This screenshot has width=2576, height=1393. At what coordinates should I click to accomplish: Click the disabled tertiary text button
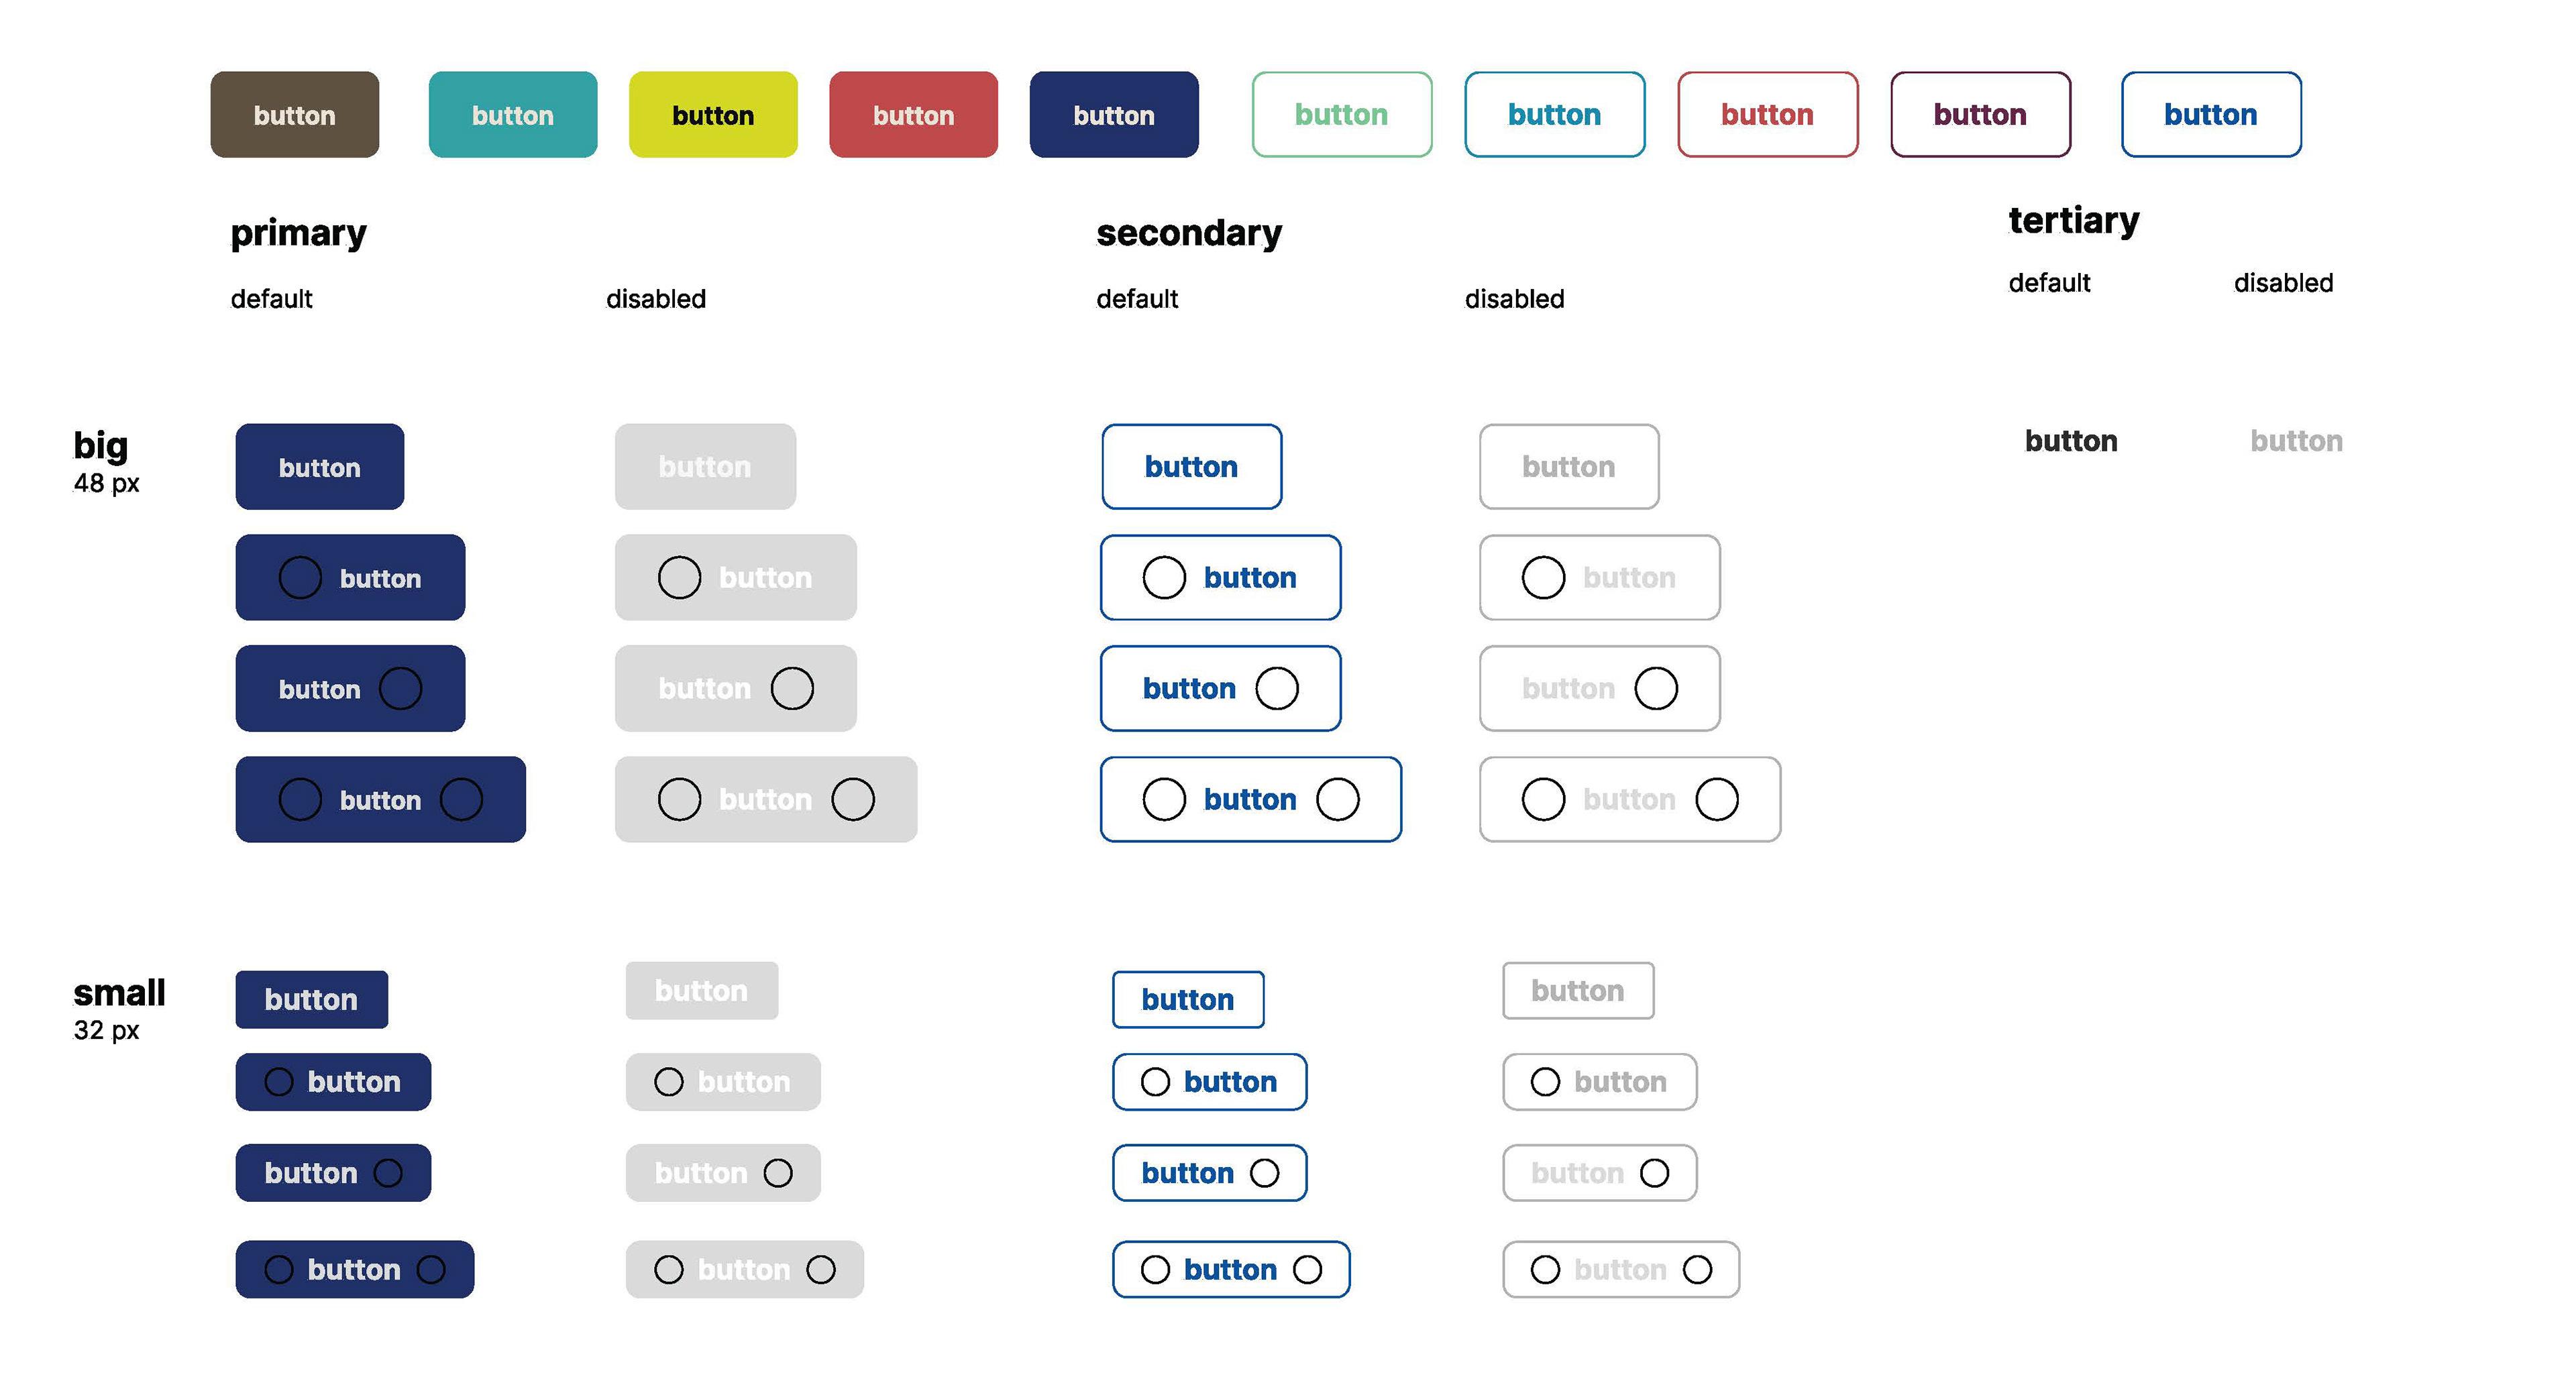[2296, 441]
